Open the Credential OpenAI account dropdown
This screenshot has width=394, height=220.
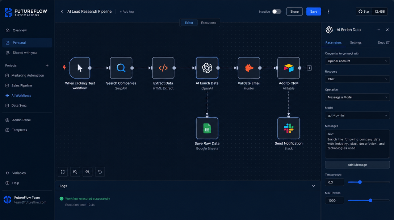[357, 61]
